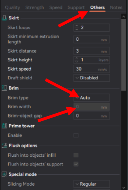Switch to the Support tab
128x190 pixels.
[76, 7]
